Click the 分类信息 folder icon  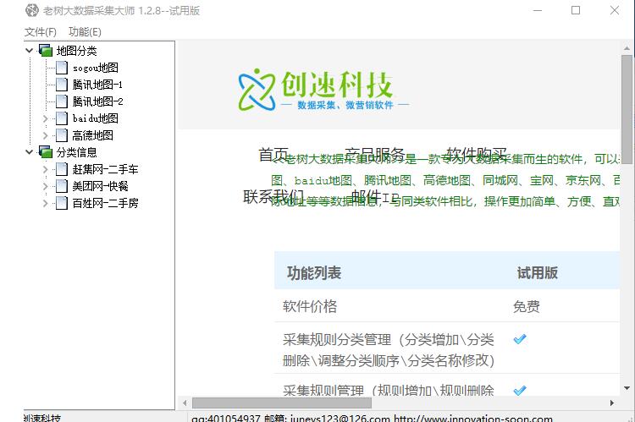click(46, 152)
